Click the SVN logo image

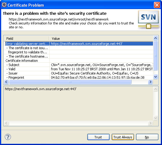tap(148, 20)
